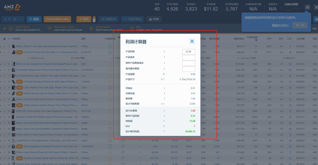Viewport: 318px width, 165px height.
Task: Open the hamburger column menu icon
Action: click(308, 8)
